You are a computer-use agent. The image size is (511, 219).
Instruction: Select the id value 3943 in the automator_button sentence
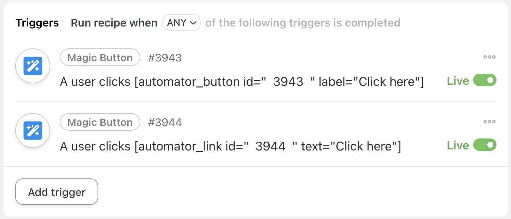click(288, 82)
